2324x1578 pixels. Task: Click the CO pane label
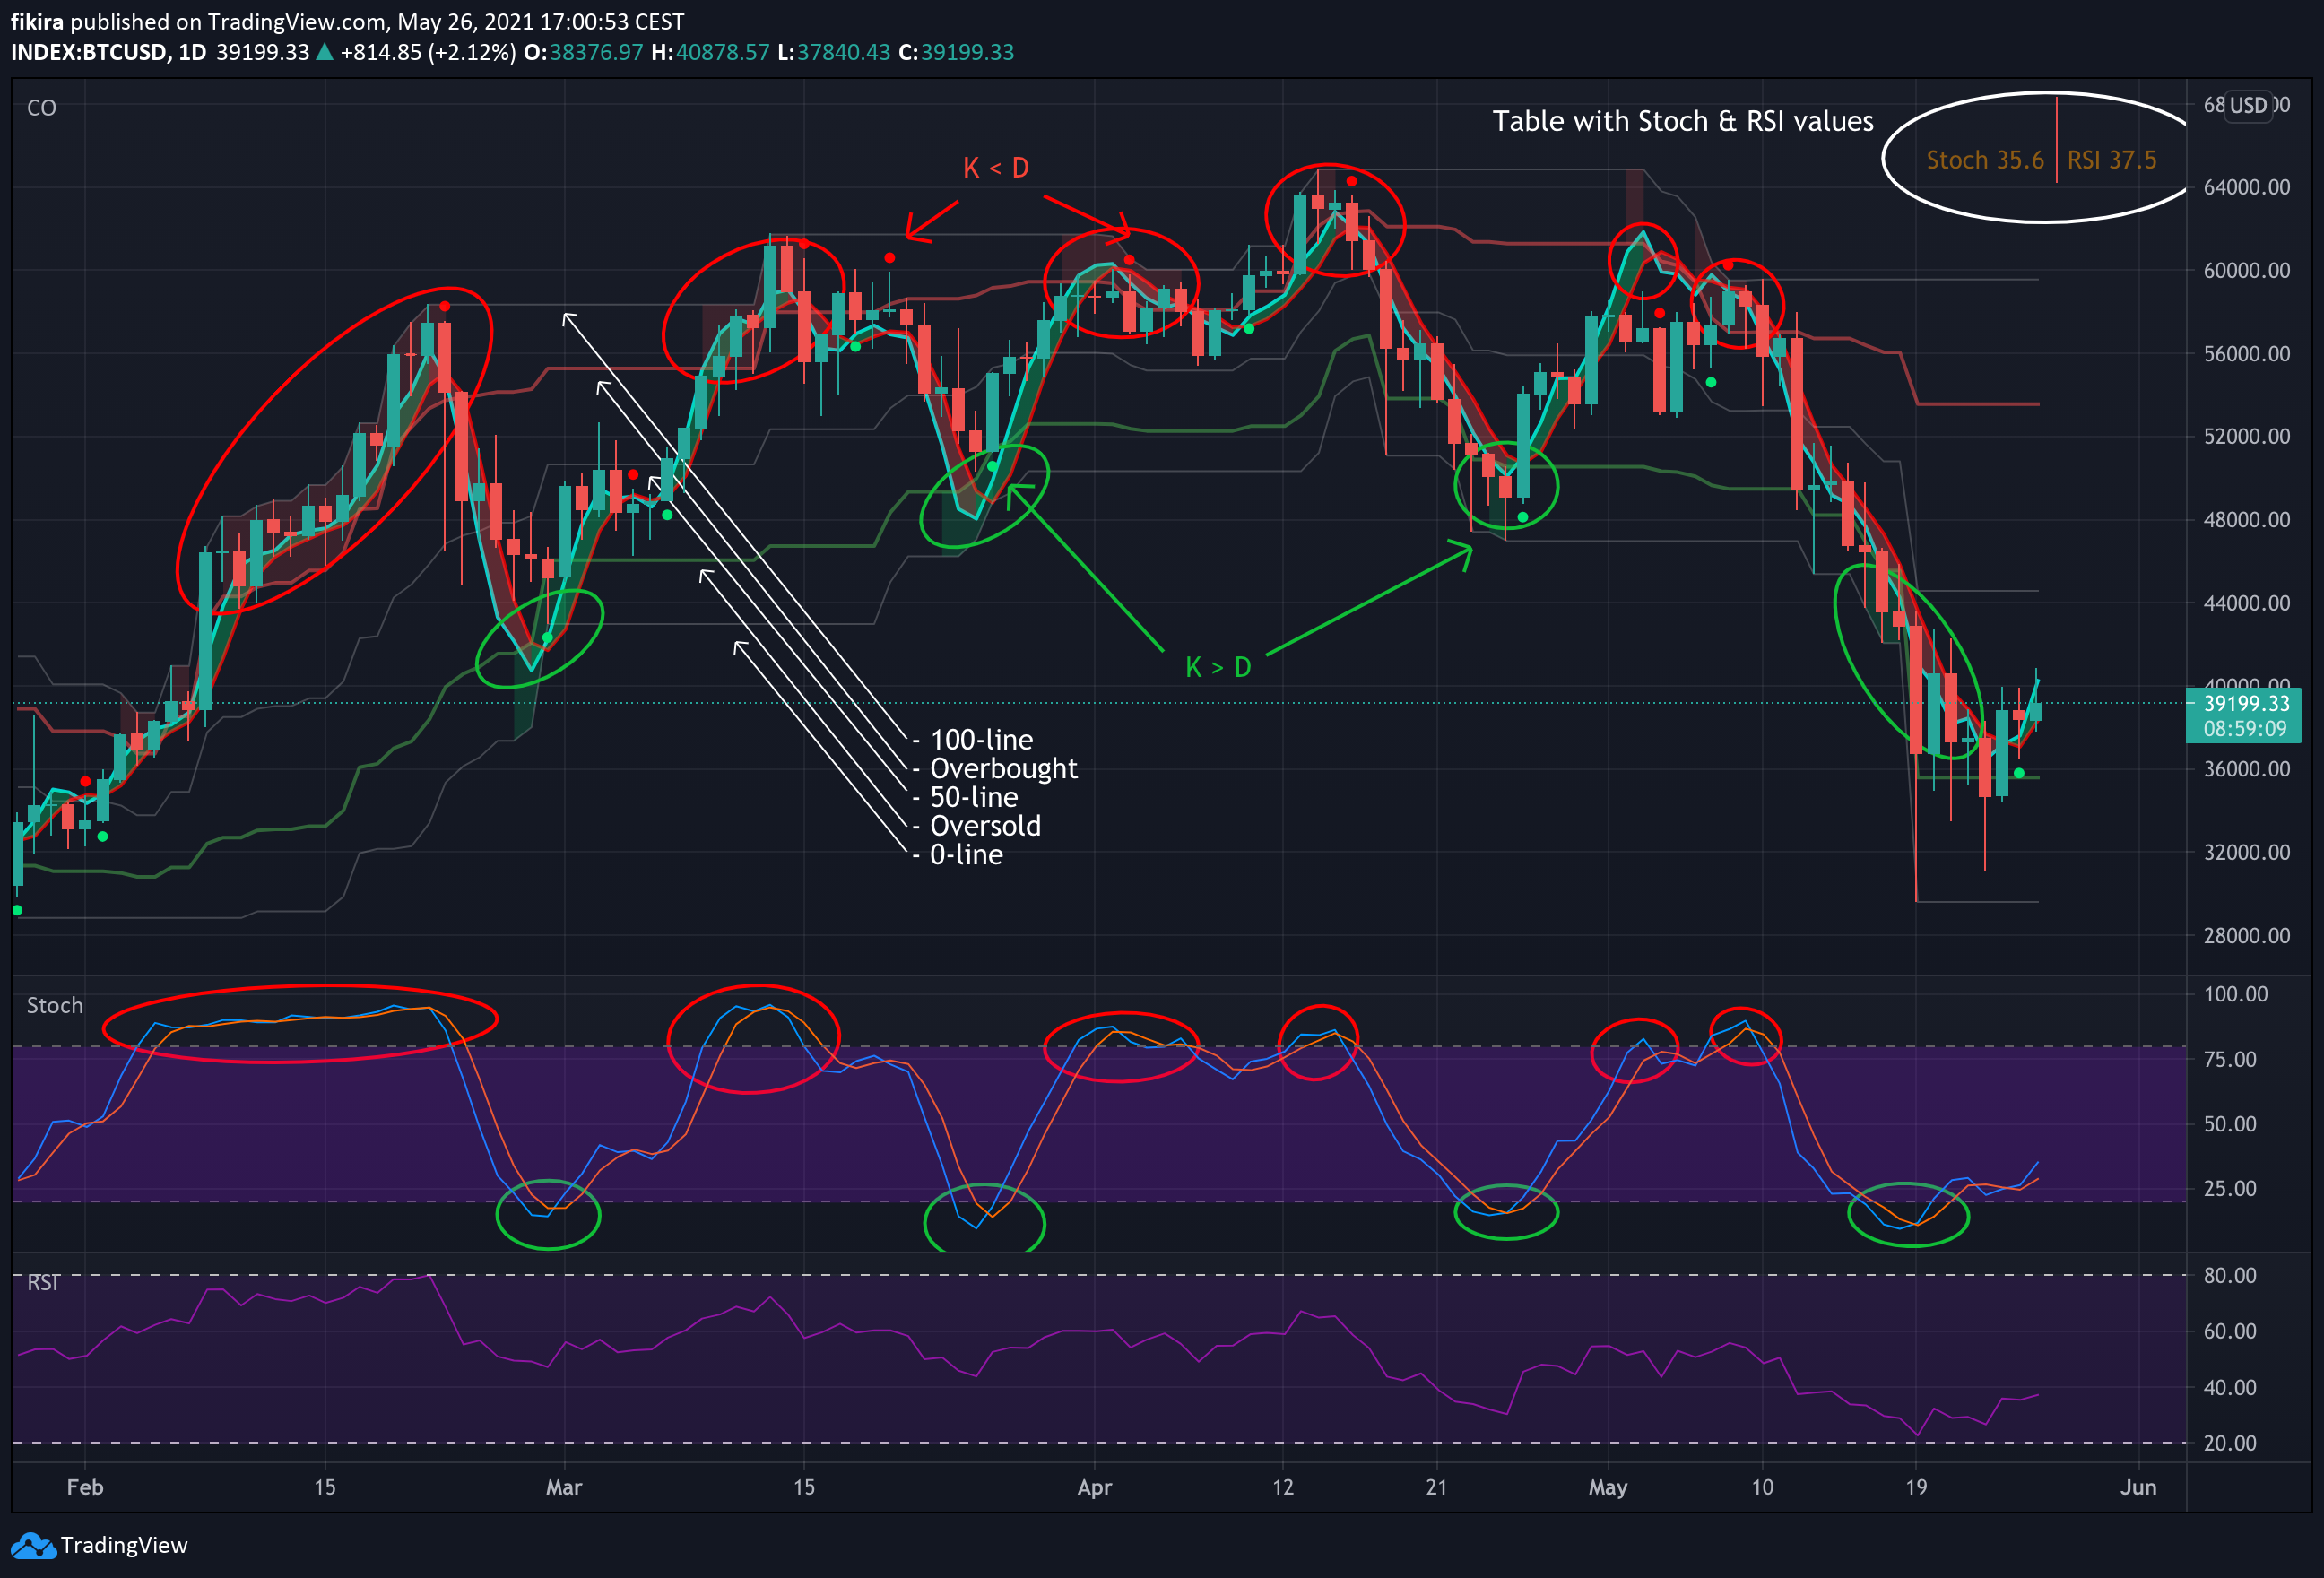click(42, 108)
